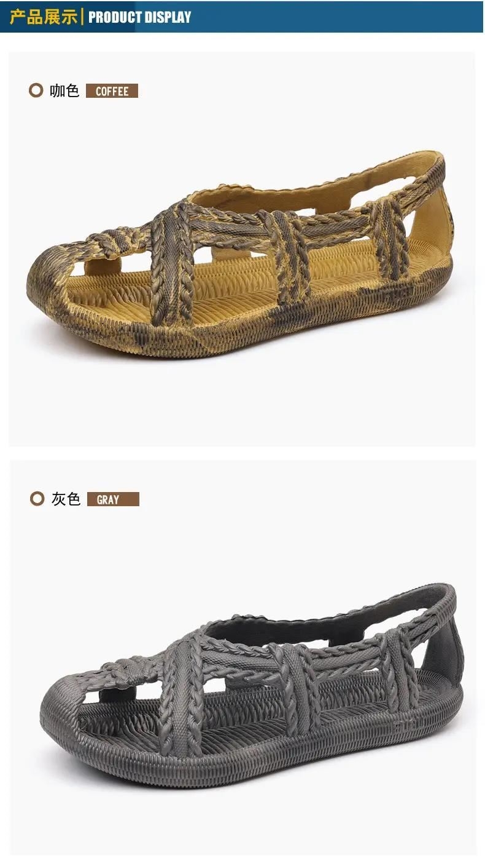Viewport: 485px width, 866px height.
Task: Select the COFFEE color label tag
Action: tap(112, 91)
